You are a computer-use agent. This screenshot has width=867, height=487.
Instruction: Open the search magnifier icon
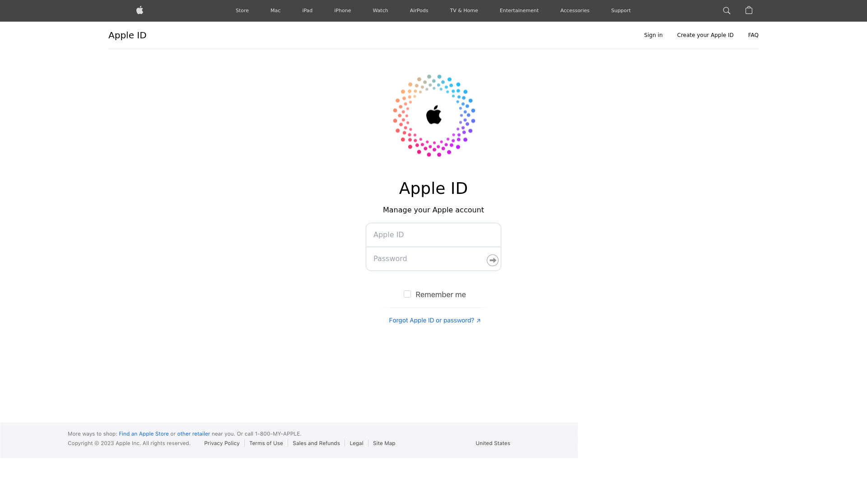pos(727,10)
